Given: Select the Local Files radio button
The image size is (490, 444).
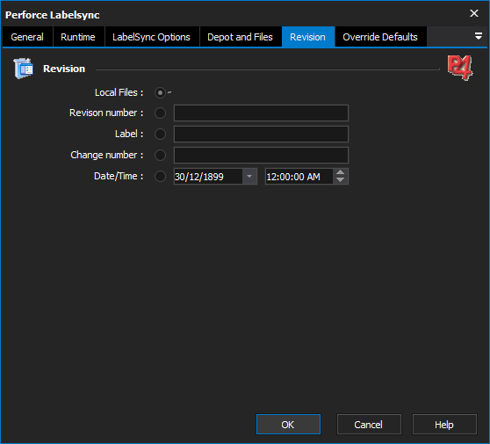Looking at the screenshot, I should pos(160,93).
